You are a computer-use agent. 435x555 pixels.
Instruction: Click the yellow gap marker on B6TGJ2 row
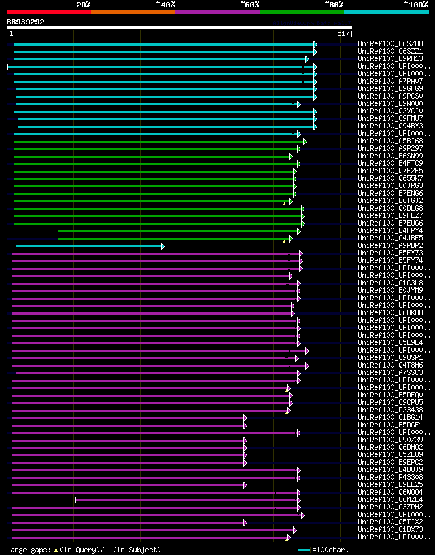click(x=285, y=204)
